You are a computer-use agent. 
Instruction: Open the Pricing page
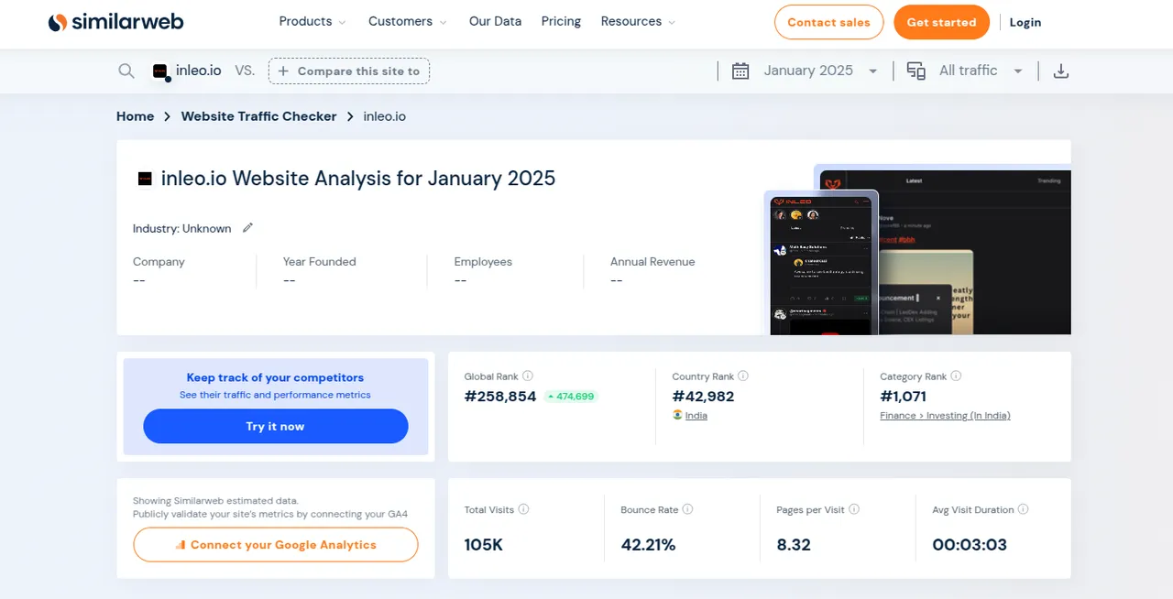tap(561, 21)
